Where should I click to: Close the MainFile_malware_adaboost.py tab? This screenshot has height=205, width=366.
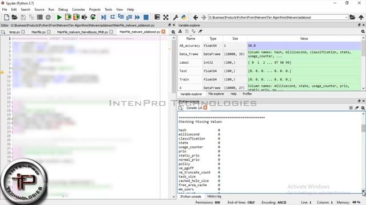coord(164,32)
